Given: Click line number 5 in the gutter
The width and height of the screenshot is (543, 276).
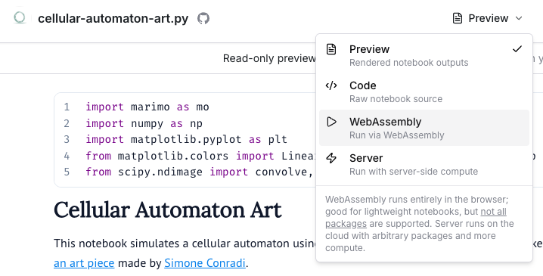Looking at the screenshot, I should pos(67,172).
